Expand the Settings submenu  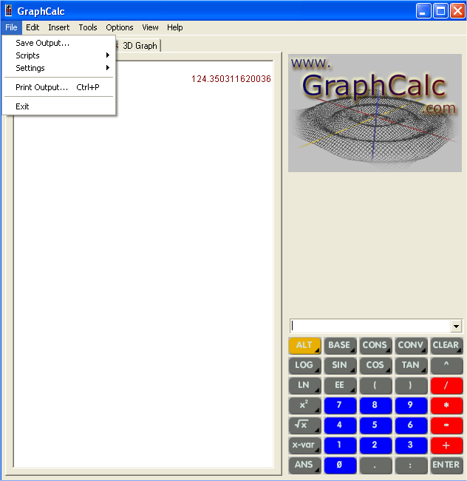58,68
